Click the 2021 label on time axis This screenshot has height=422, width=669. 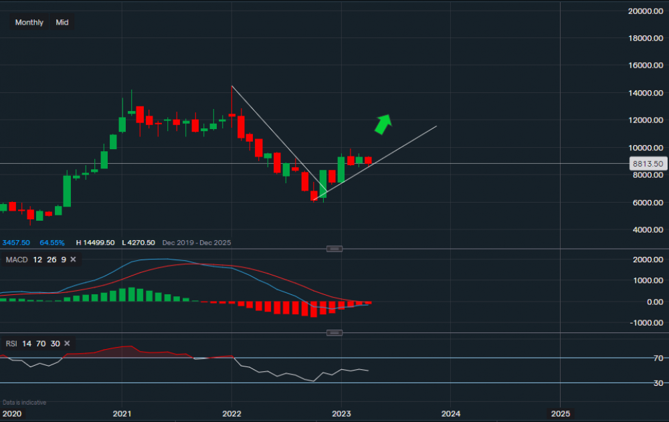[x=122, y=413]
